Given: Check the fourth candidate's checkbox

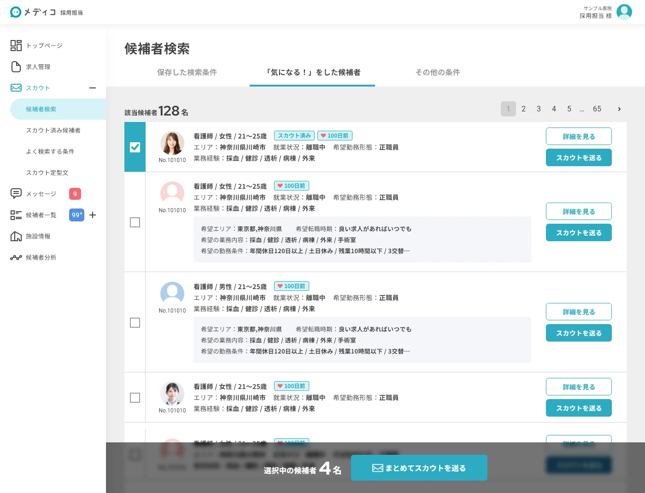Looking at the screenshot, I should (135, 398).
